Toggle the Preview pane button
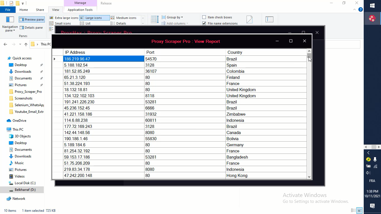Image resolution: width=381 pixels, height=214 pixels. pos(32,20)
